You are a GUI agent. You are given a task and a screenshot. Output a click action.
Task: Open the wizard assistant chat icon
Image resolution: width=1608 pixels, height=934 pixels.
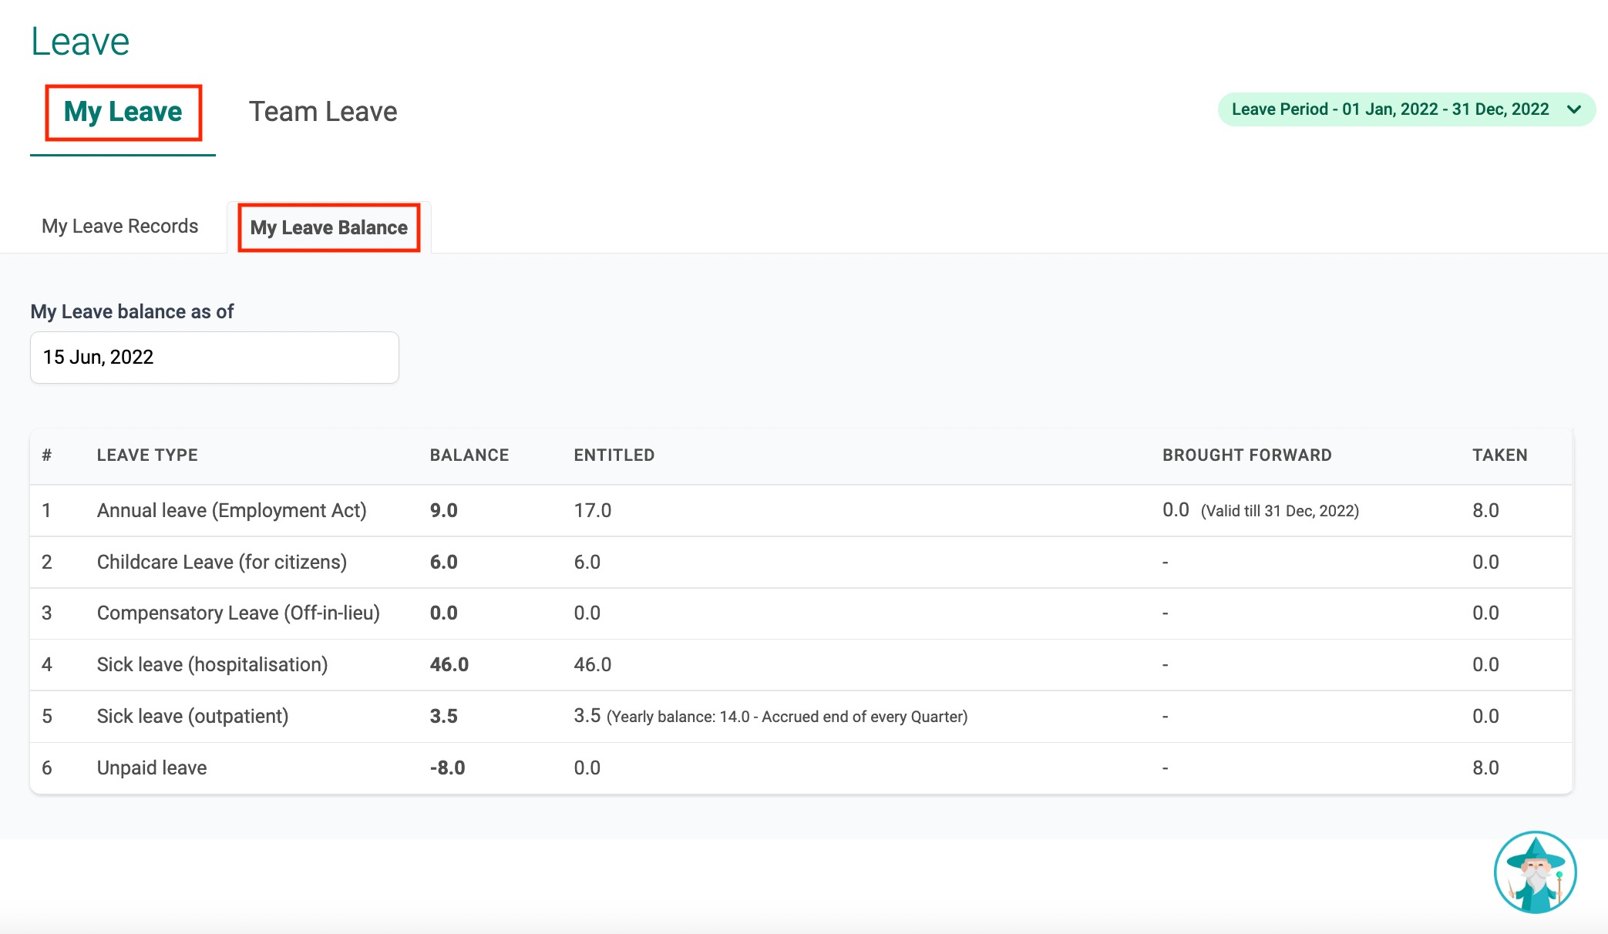click(x=1535, y=872)
